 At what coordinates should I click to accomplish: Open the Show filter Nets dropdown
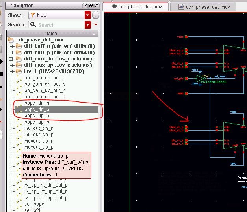coord(87,15)
